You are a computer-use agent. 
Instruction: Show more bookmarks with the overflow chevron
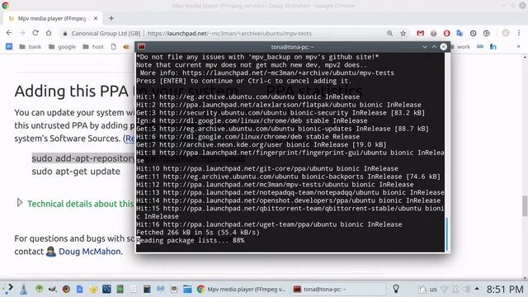click(519, 46)
